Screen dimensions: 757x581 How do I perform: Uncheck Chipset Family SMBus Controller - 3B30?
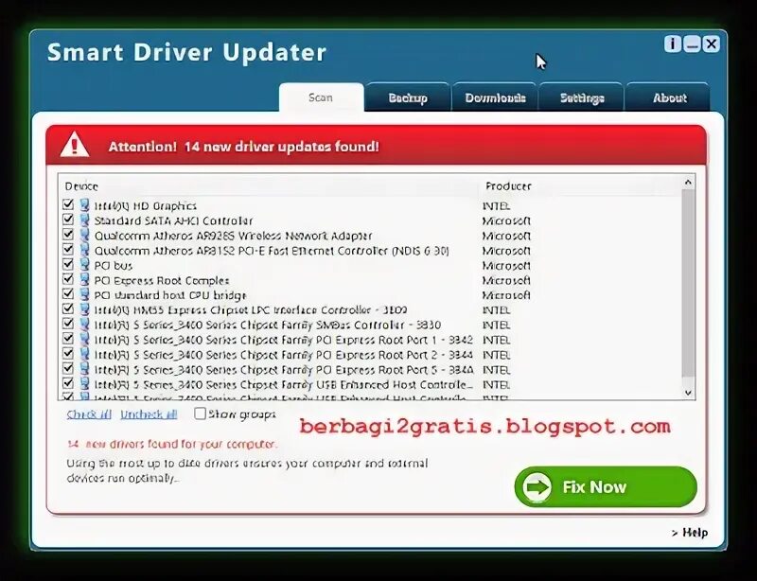point(68,324)
